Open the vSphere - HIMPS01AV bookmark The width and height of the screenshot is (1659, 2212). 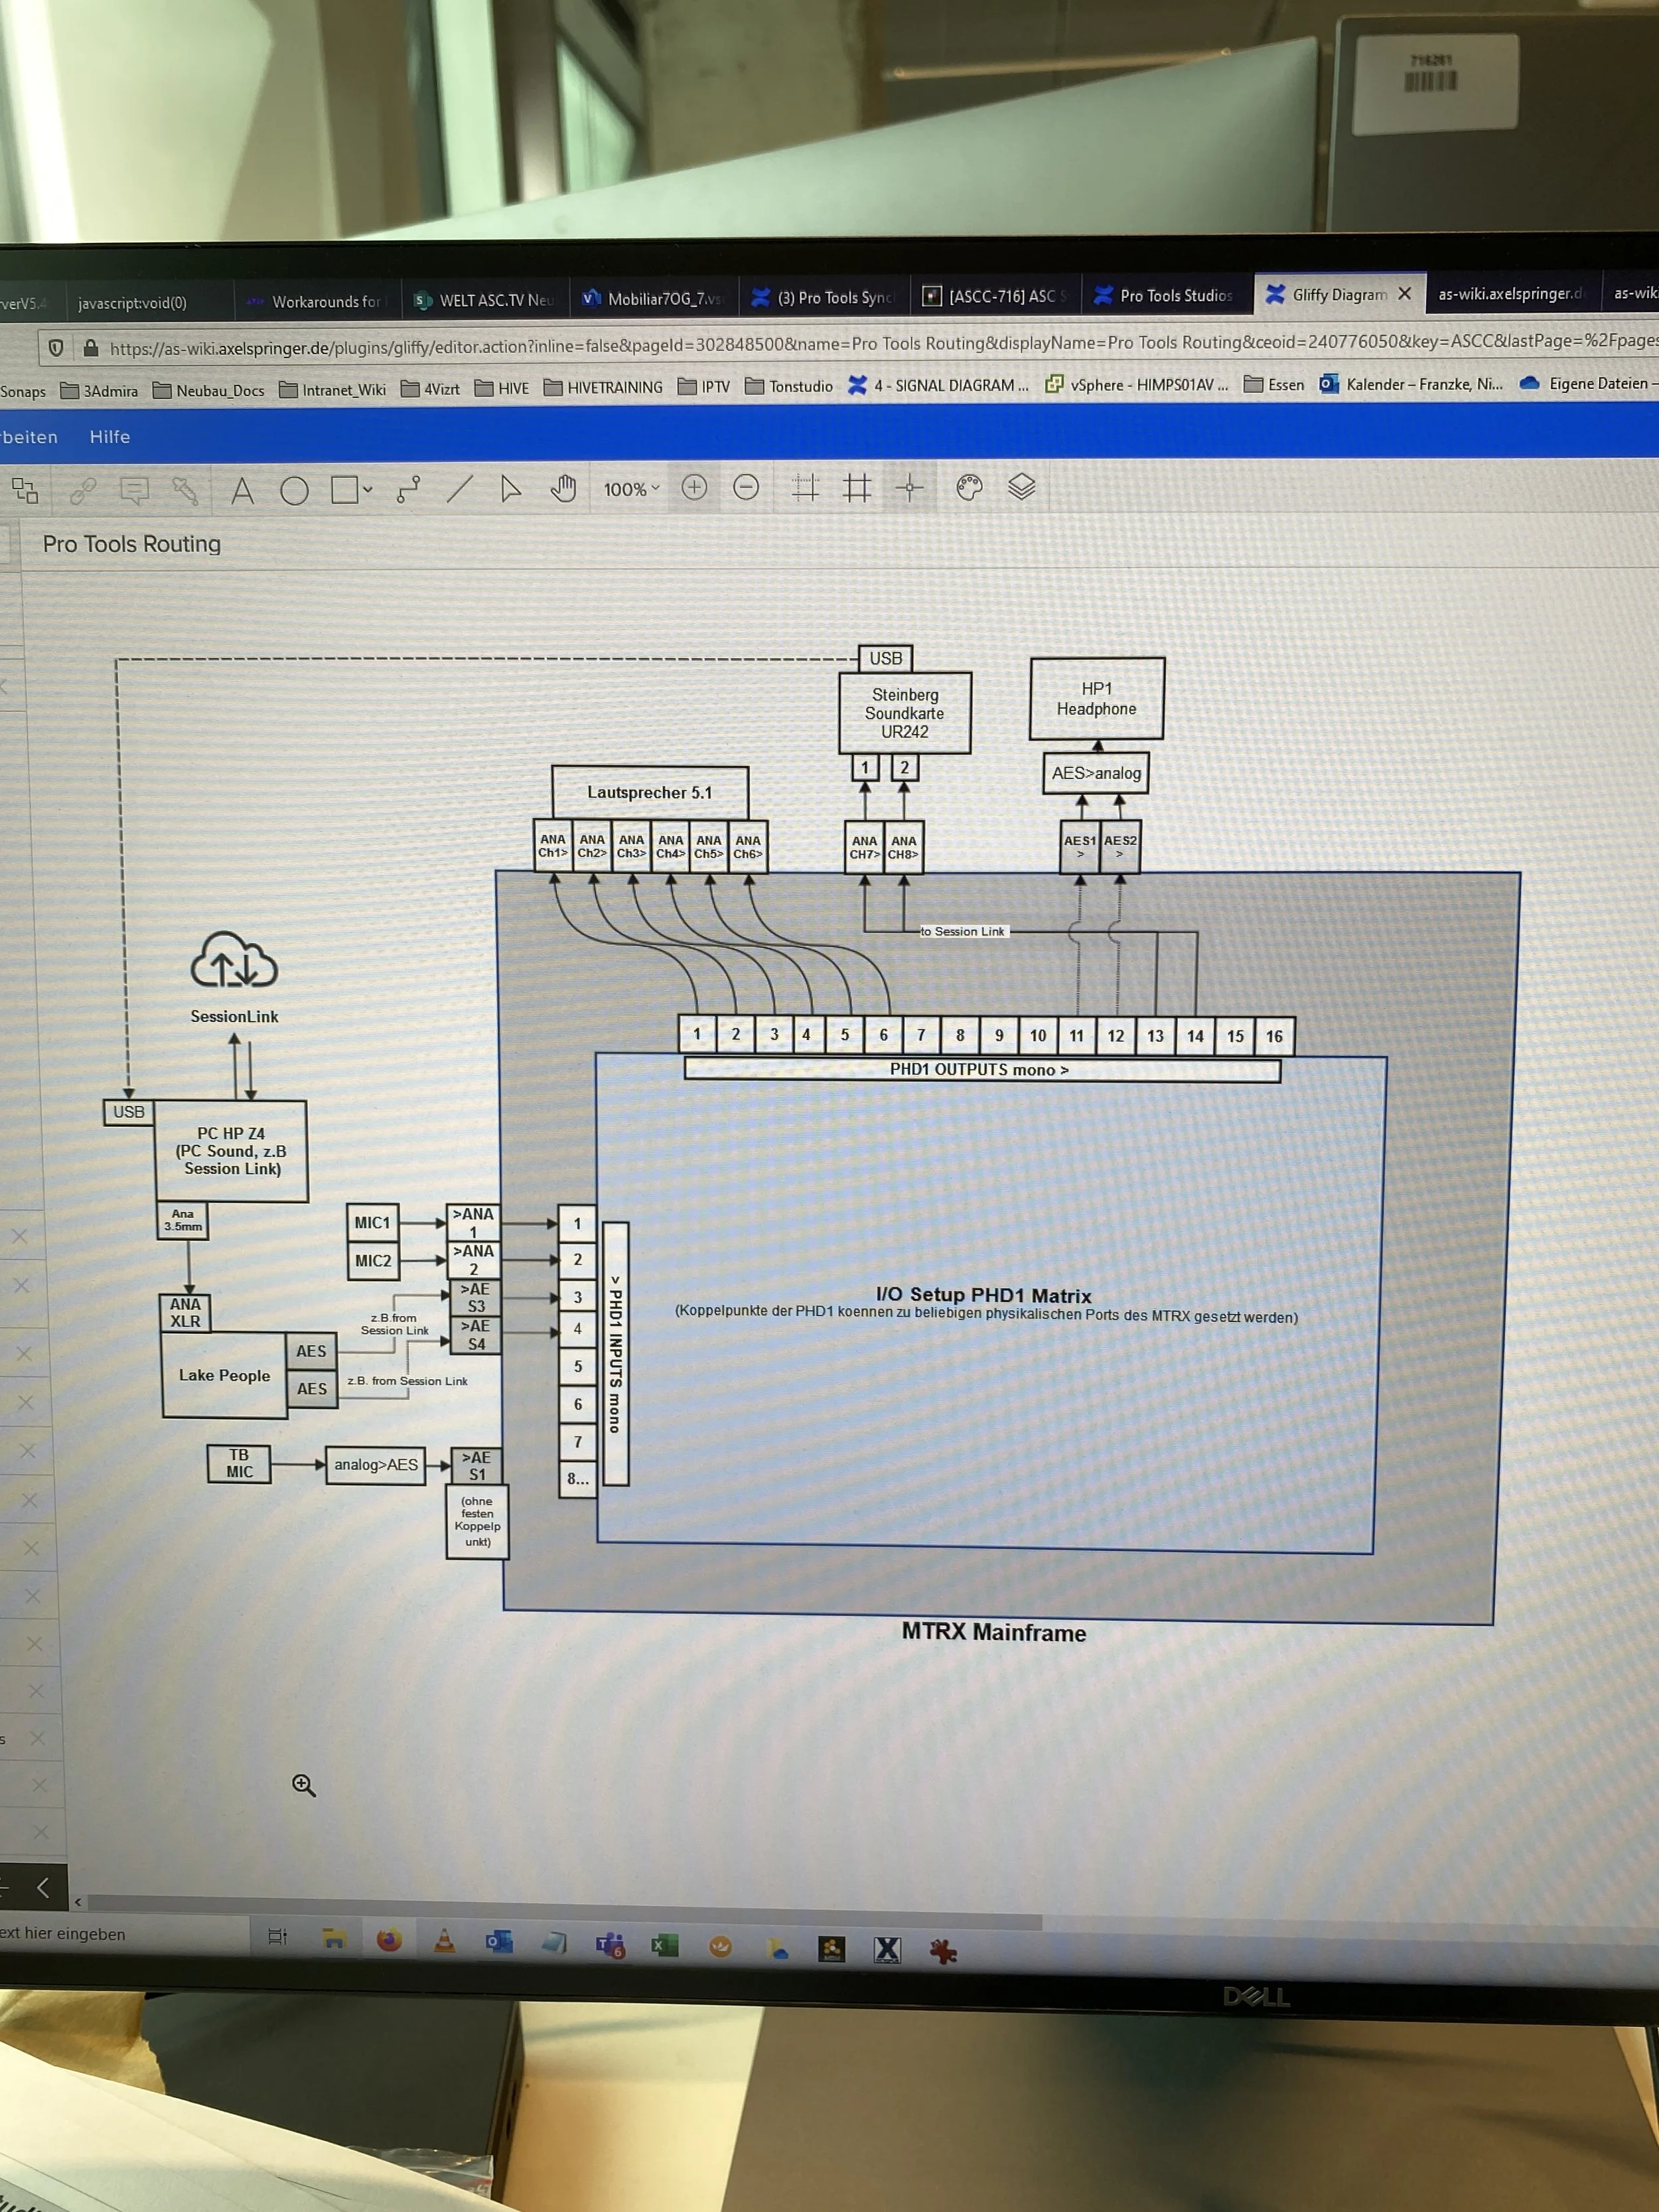tap(1137, 384)
